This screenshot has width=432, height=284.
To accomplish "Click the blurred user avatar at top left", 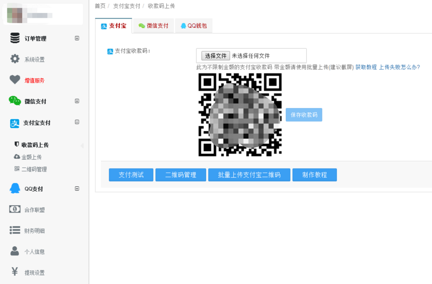I will tap(15, 15).
